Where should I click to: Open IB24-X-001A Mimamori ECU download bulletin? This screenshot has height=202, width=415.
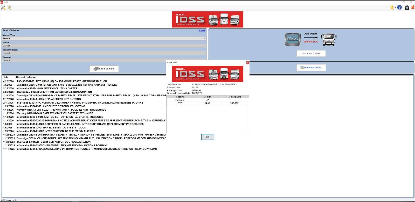[87, 149]
